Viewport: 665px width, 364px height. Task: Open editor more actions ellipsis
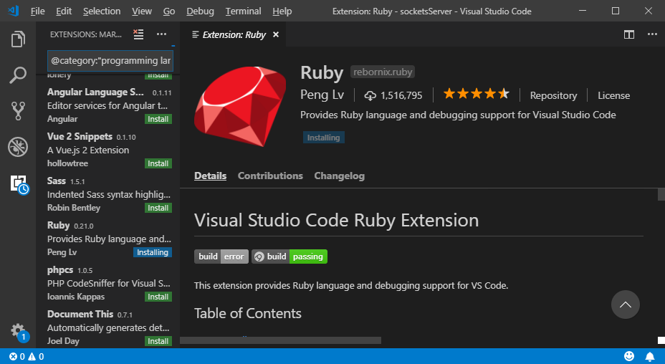coord(652,34)
